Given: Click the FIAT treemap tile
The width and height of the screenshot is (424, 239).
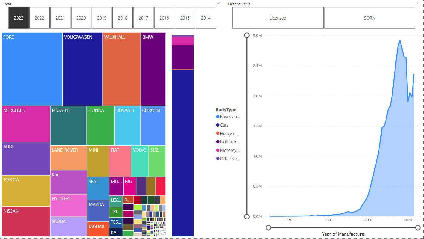Looking at the screenshot, I should point(120,161).
